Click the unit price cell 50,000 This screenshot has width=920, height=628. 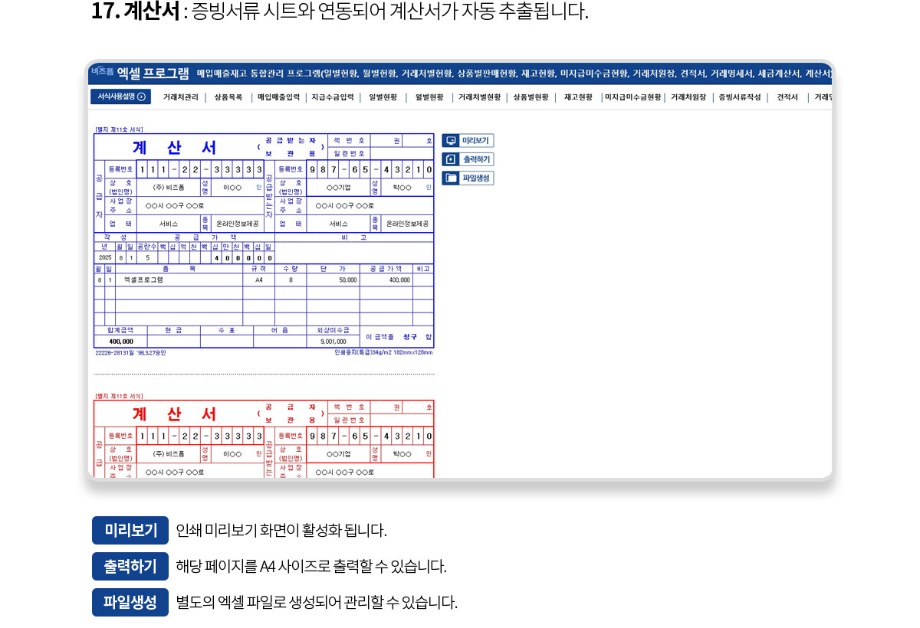[333, 280]
